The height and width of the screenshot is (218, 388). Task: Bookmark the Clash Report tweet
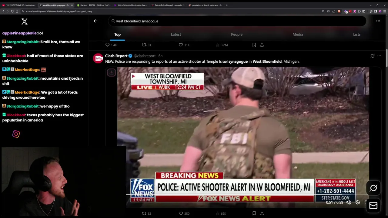[x=254, y=213]
